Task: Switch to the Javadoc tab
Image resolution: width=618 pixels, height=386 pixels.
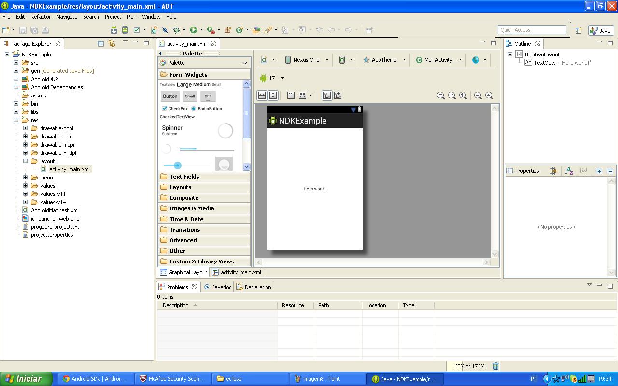Action: (x=218, y=287)
